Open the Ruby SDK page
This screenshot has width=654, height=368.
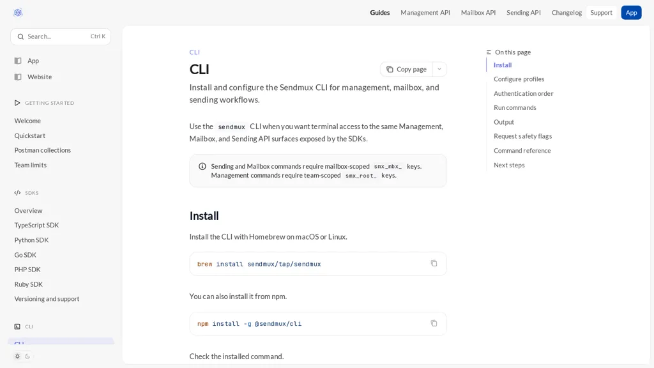(x=28, y=284)
